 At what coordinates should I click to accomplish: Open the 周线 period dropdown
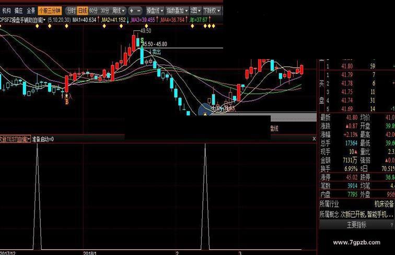coord(119,11)
